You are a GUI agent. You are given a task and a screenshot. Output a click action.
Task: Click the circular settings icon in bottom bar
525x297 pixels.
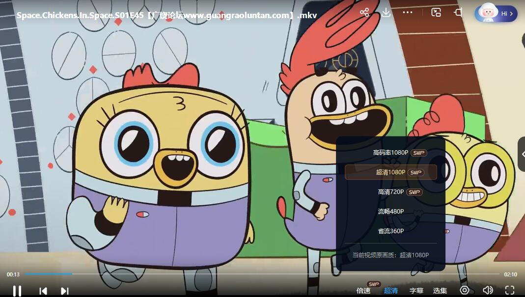[465, 290]
